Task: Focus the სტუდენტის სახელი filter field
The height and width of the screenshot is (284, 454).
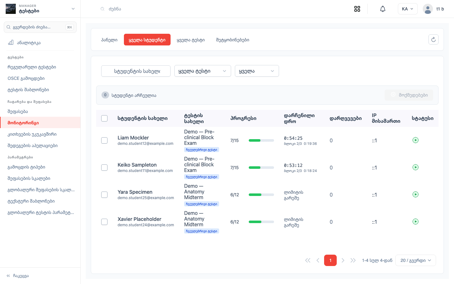Action: pos(136,71)
